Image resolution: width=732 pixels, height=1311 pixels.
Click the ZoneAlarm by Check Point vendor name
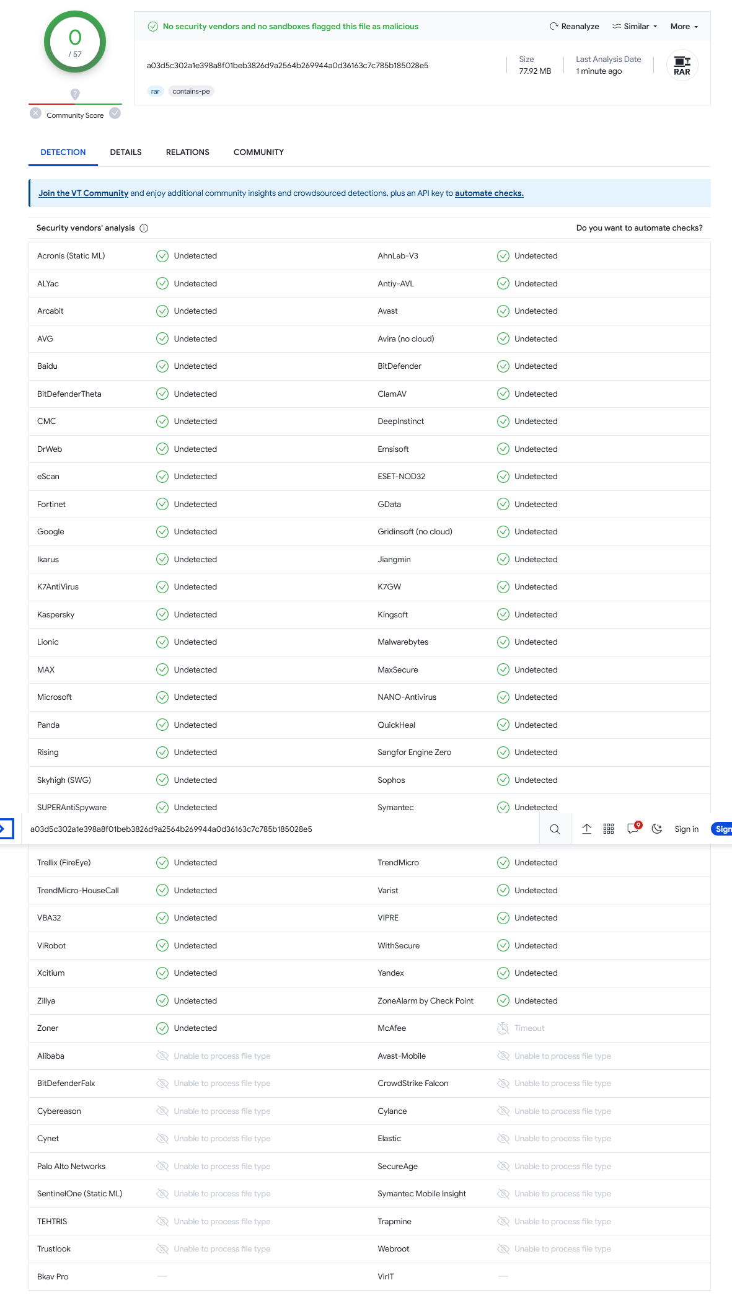tap(426, 1001)
